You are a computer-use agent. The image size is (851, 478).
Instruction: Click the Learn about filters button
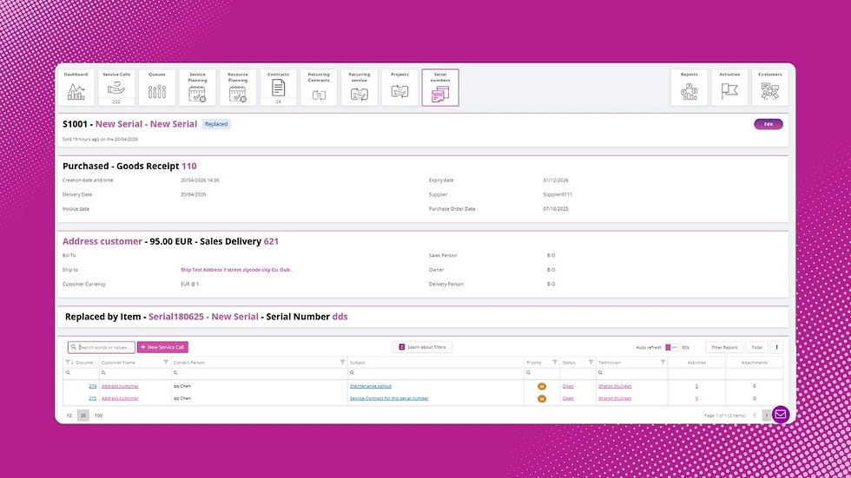pos(422,347)
